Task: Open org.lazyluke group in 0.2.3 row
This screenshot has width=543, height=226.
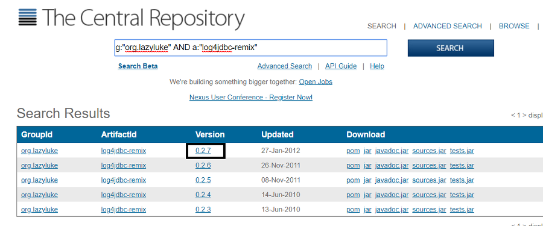Action: pyautogui.click(x=39, y=209)
